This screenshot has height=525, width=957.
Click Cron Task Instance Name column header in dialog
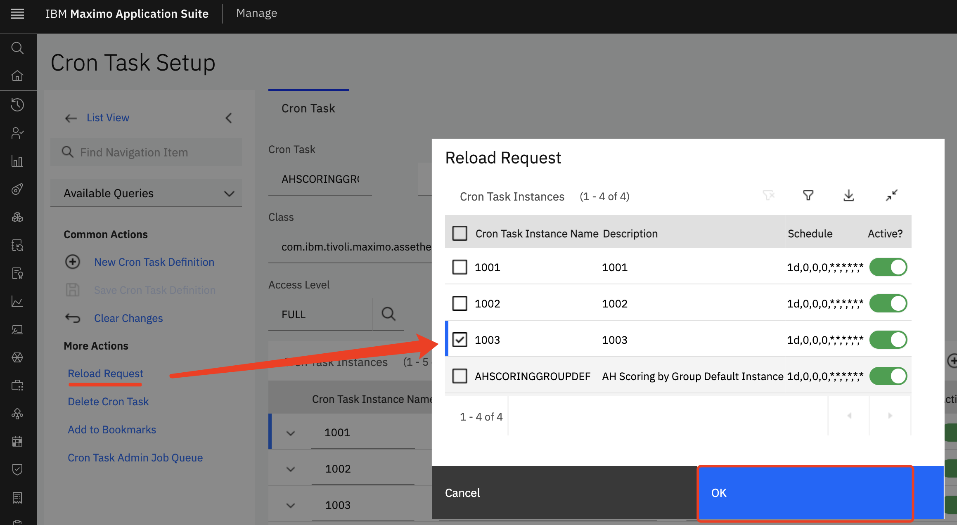(x=537, y=234)
